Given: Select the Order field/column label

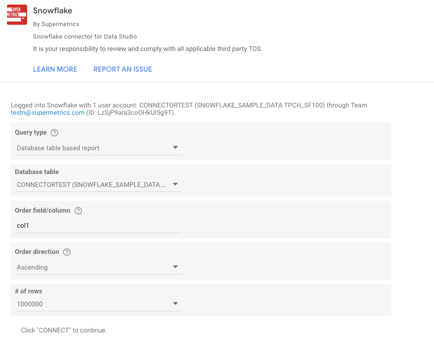Looking at the screenshot, I should pyautogui.click(x=43, y=210).
